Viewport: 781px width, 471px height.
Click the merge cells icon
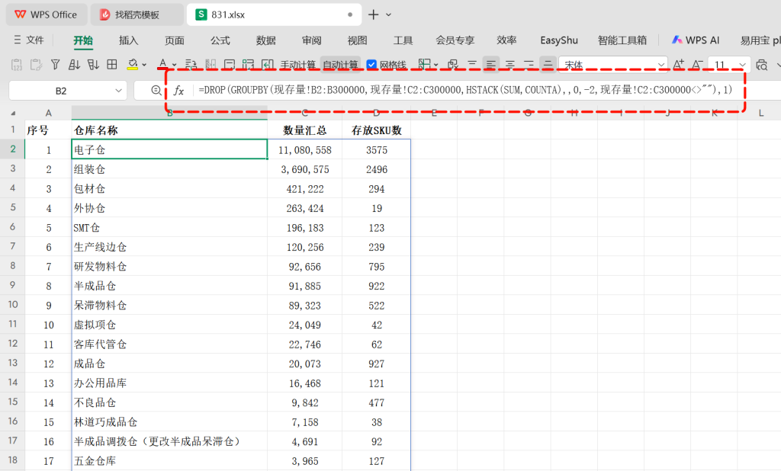[x=211, y=65]
